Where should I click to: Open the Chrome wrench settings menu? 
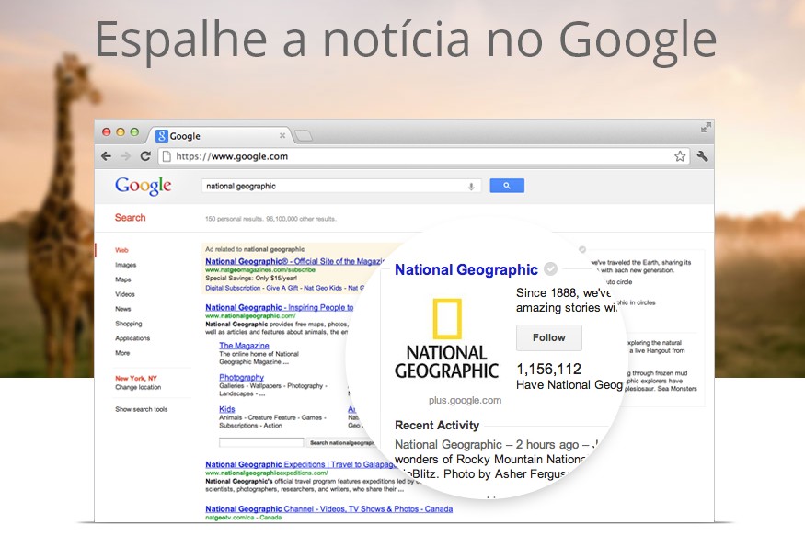(x=702, y=156)
